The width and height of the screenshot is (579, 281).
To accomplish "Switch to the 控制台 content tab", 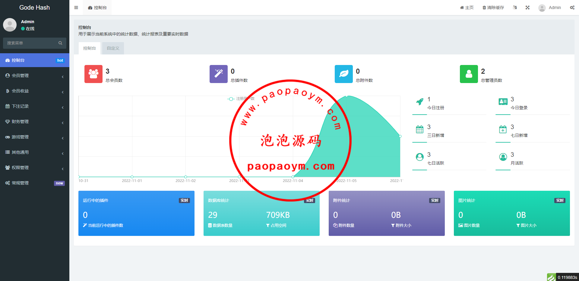I will point(90,48).
